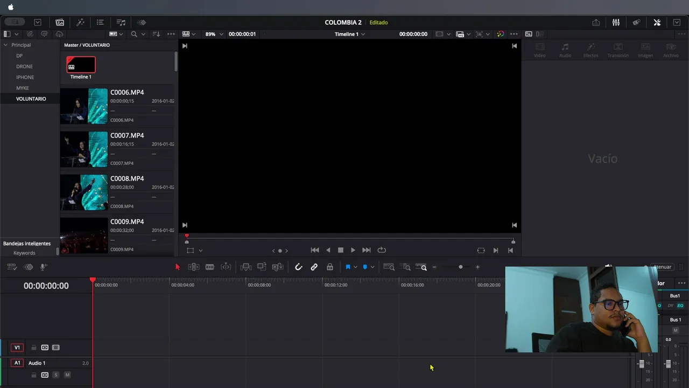Select the Blade Edit Mode tool
This screenshot has height=388, width=689.
(210, 267)
